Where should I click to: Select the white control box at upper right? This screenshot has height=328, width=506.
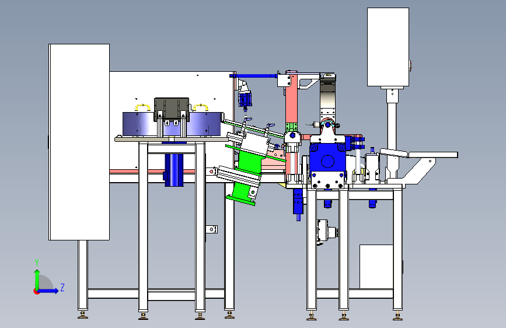click(388, 47)
